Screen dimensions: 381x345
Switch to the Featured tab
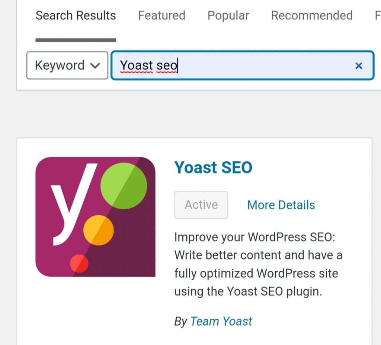click(x=161, y=16)
